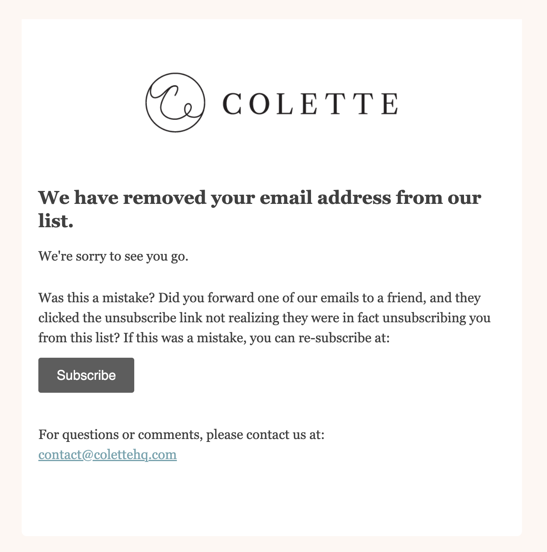
Task: Click the "We're sorry to see you go." text
Action: pyautogui.click(x=113, y=256)
